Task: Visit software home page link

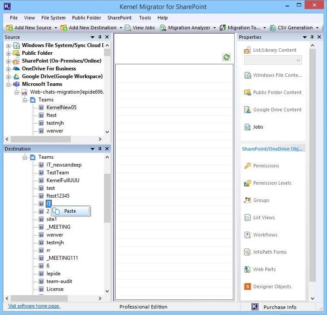Action: tap(34, 306)
